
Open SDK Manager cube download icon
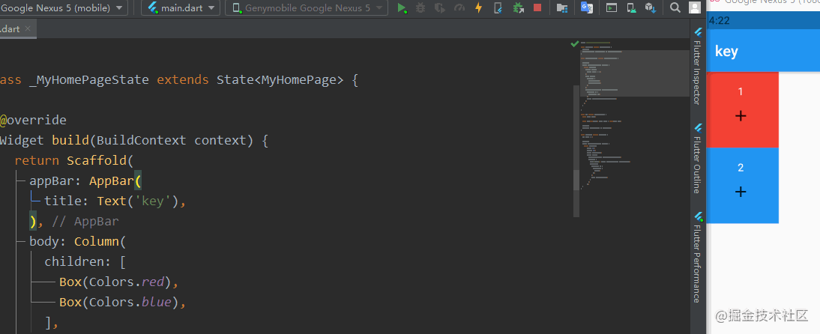coord(651,7)
